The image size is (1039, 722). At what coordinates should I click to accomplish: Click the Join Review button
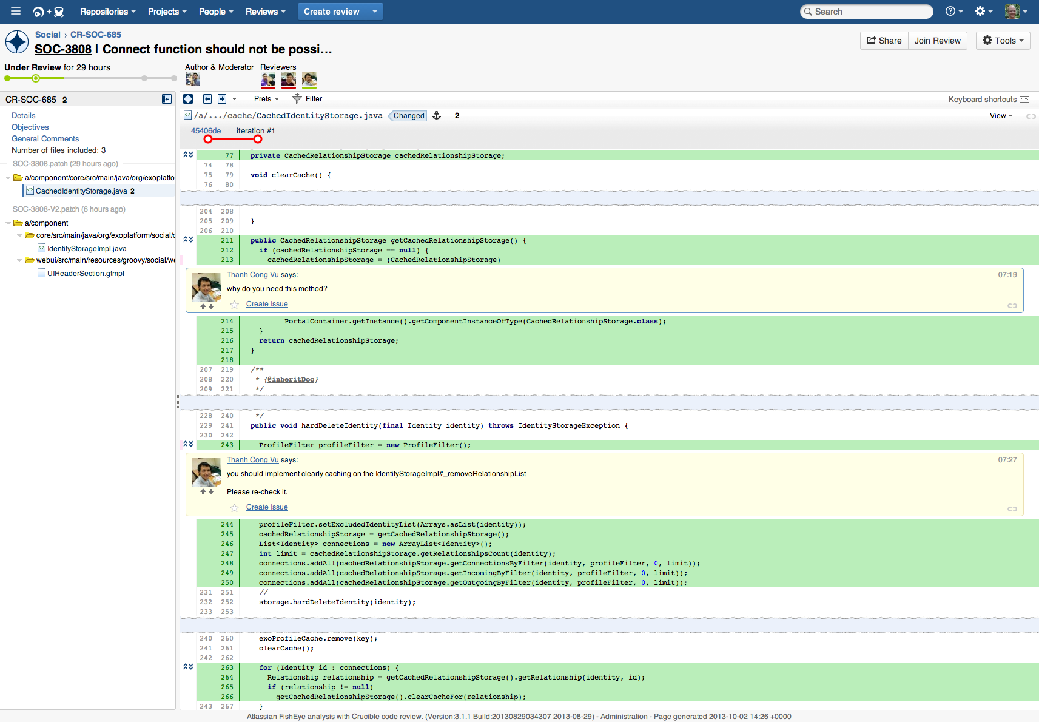pyautogui.click(x=937, y=41)
